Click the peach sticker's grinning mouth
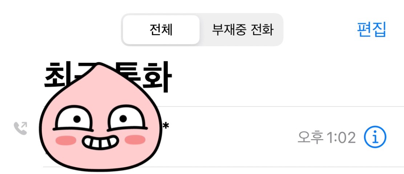This screenshot has width=404, height=174. tap(100, 142)
